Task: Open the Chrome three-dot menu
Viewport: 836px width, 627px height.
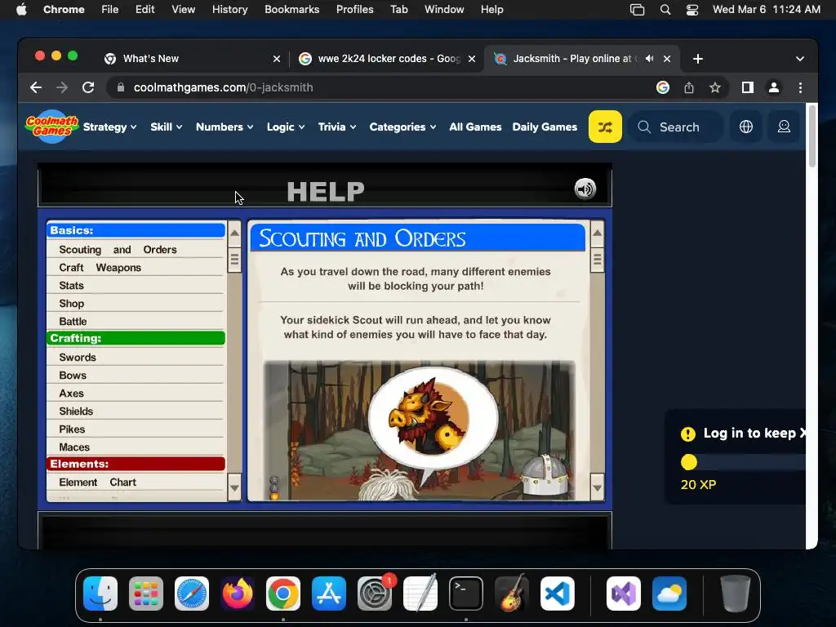Action: tap(800, 87)
